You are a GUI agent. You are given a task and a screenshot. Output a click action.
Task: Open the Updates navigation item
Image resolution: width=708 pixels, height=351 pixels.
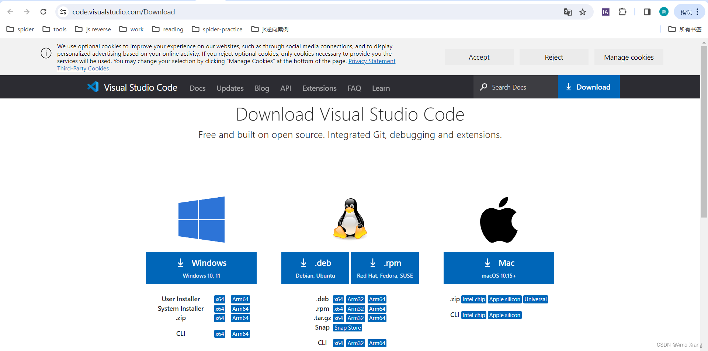point(230,88)
